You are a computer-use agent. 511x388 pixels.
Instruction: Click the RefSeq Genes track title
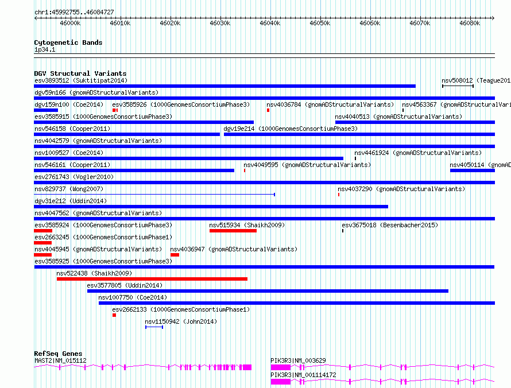[x=58, y=354]
